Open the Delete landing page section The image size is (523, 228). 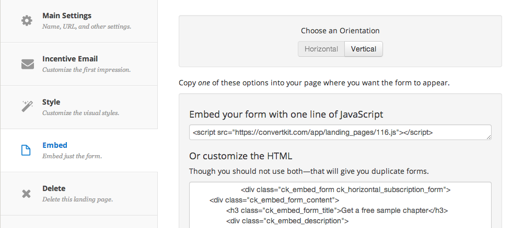54,188
